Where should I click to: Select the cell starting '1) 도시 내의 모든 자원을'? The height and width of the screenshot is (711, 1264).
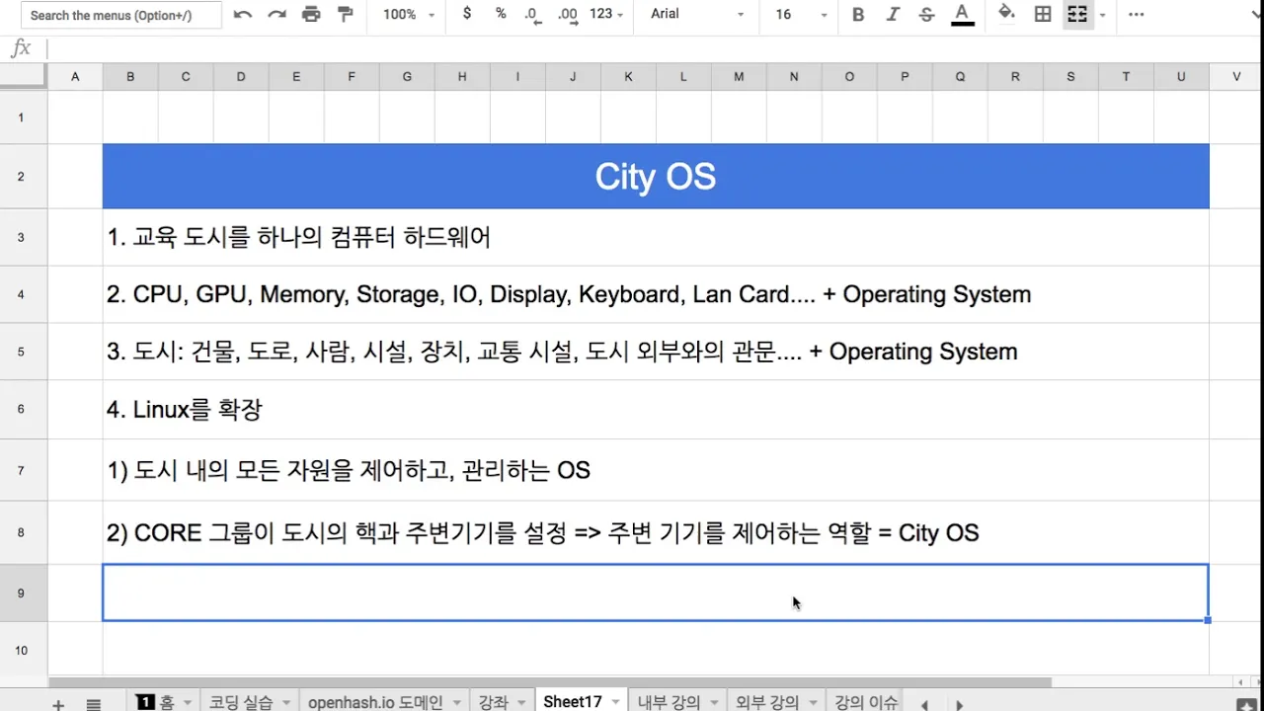(656, 470)
